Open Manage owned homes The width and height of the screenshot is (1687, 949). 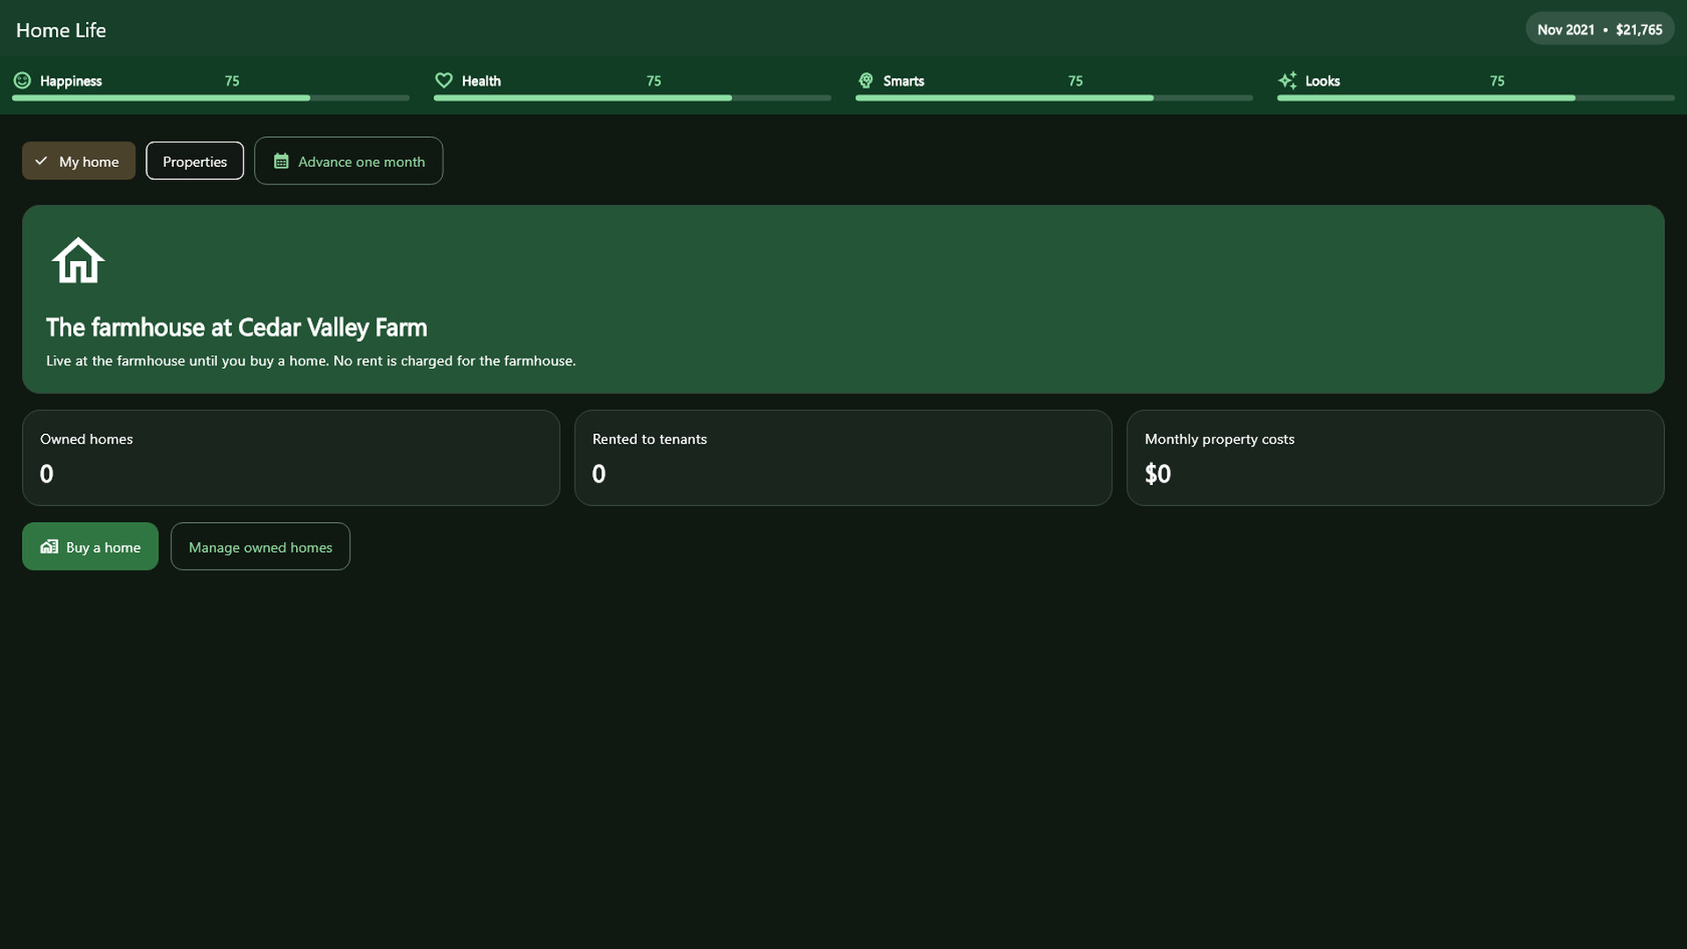[260, 547]
